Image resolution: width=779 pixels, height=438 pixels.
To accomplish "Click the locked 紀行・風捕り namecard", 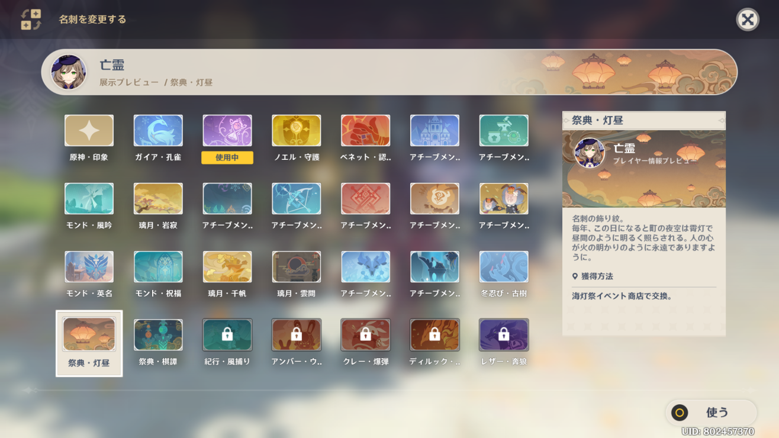I will (x=227, y=335).
